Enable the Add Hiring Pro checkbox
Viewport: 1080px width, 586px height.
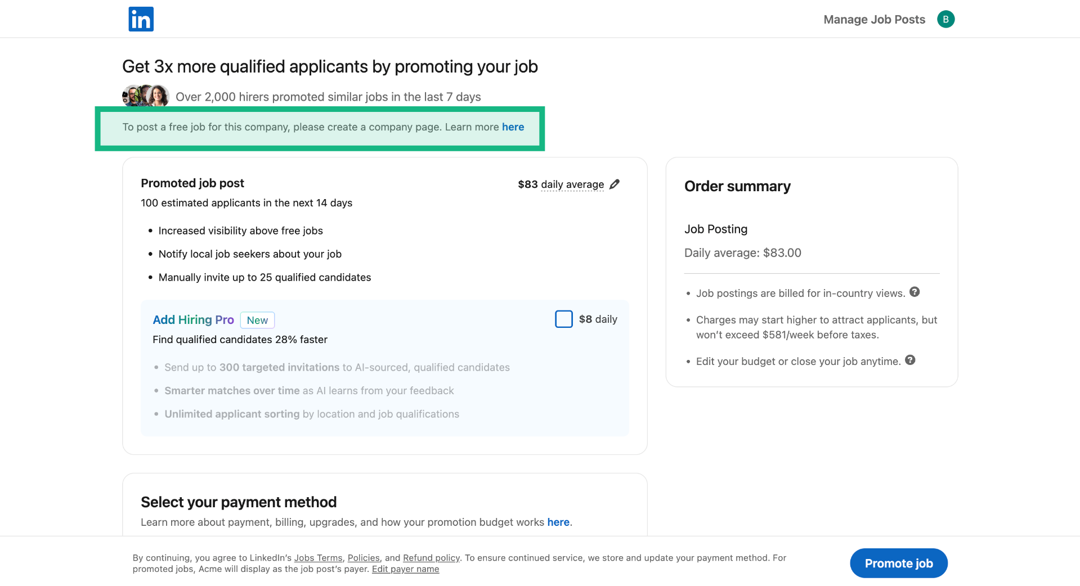[563, 319]
